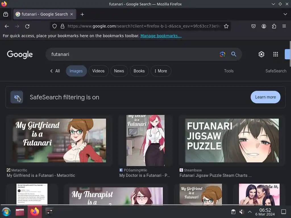Click the Steambase source label
291x218 pixels.
click(x=193, y=170)
